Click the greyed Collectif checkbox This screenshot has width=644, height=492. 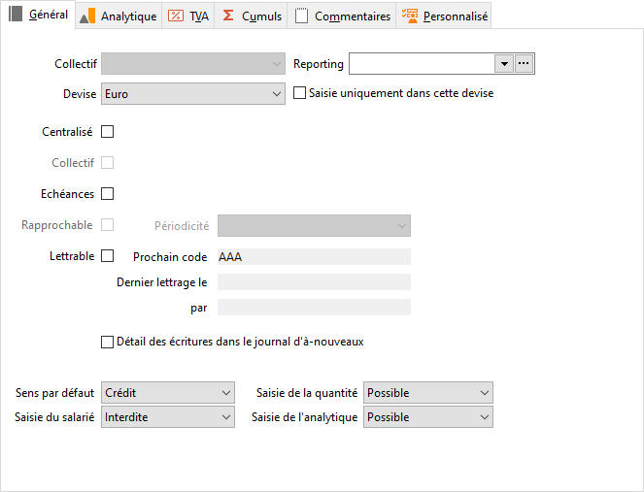pos(107,163)
